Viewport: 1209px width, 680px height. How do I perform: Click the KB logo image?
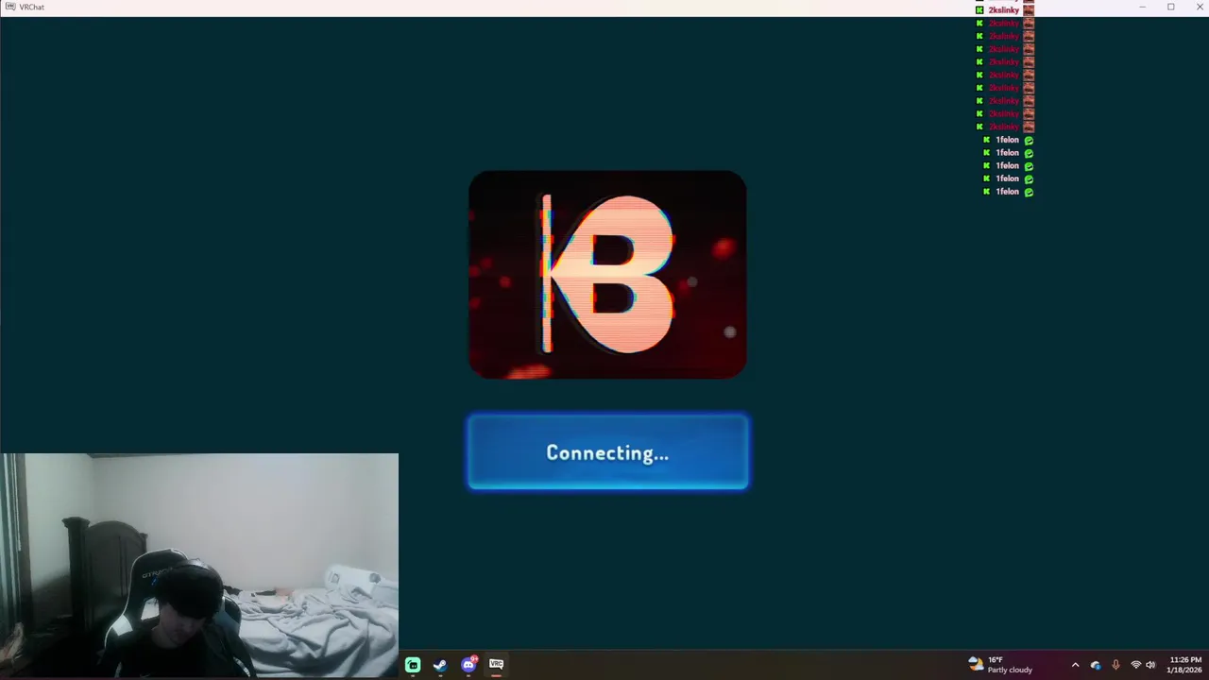click(x=607, y=275)
